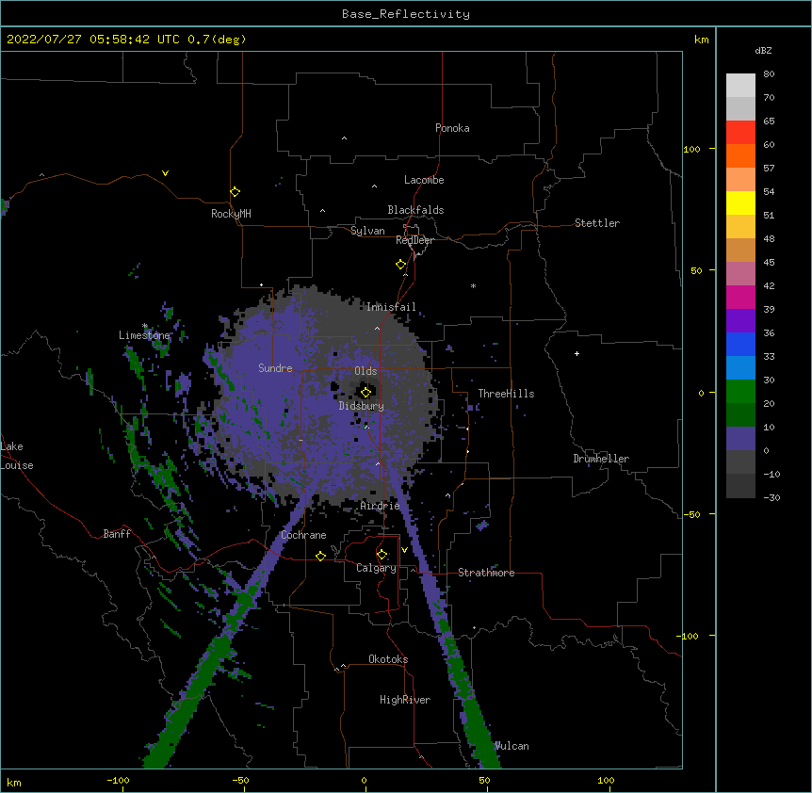The width and height of the screenshot is (812, 793).
Task: Select the yellow diamond marker south of RedDeer
Action: 401,265
